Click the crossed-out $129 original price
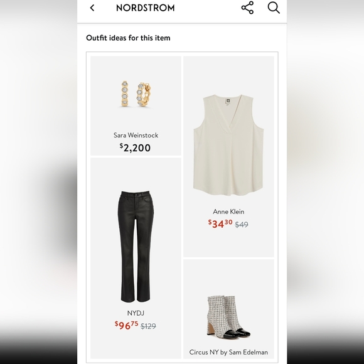The width and height of the screenshot is (364, 364). pos(148,326)
